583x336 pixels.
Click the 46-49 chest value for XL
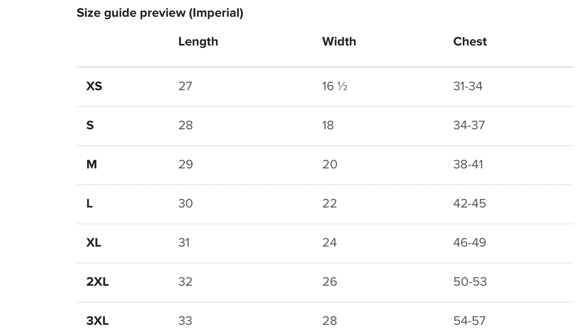pos(470,243)
